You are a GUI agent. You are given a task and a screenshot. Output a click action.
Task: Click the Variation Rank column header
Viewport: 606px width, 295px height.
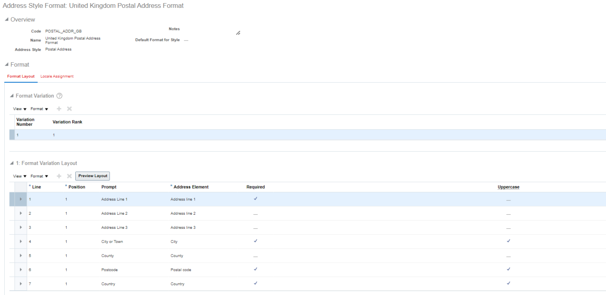point(67,122)
